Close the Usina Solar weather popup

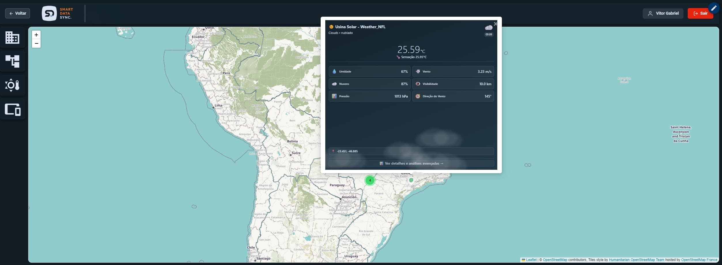click(495, 24)
